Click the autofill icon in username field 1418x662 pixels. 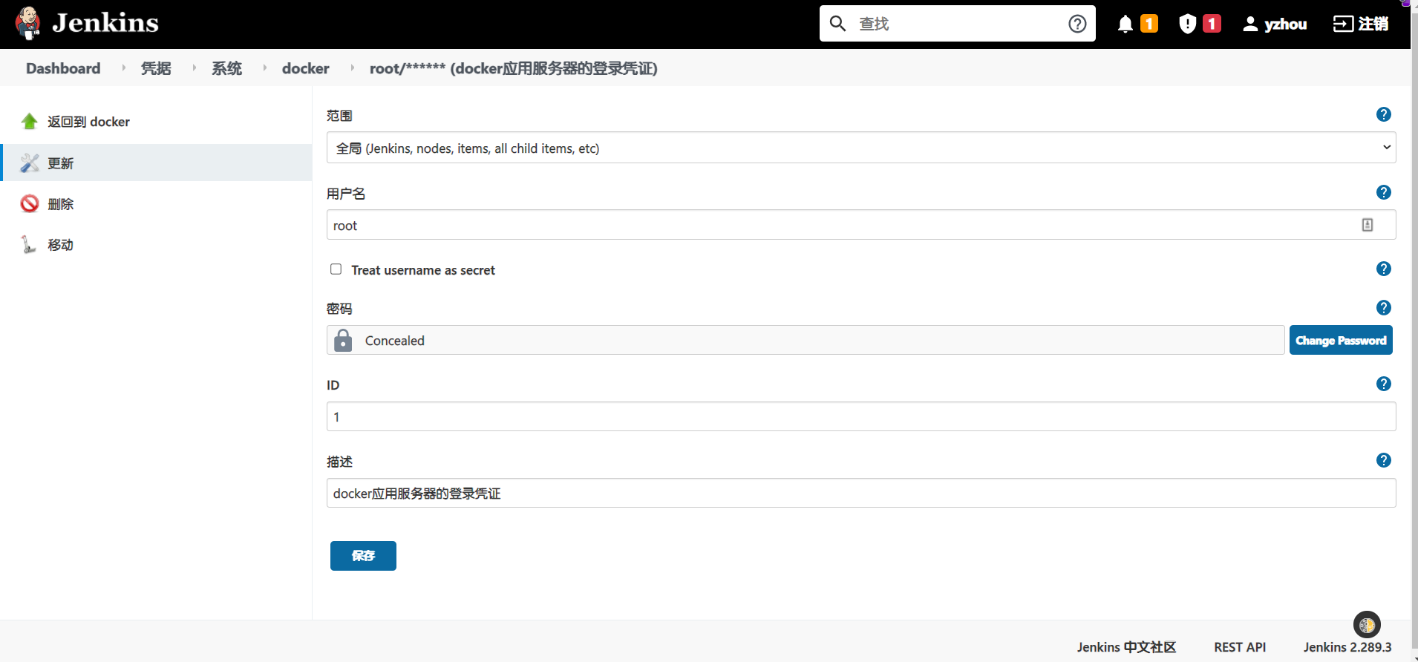point(1368,225)
